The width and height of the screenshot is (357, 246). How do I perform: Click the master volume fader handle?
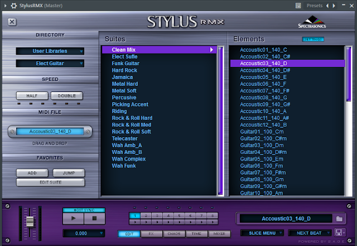pyautogui.click(x=30, y=221)
